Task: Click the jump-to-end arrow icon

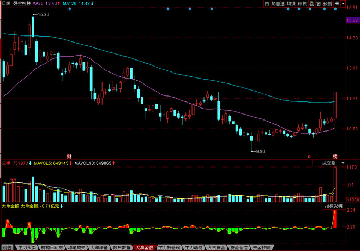Action: pyautogui.click(x=337, y=4)
